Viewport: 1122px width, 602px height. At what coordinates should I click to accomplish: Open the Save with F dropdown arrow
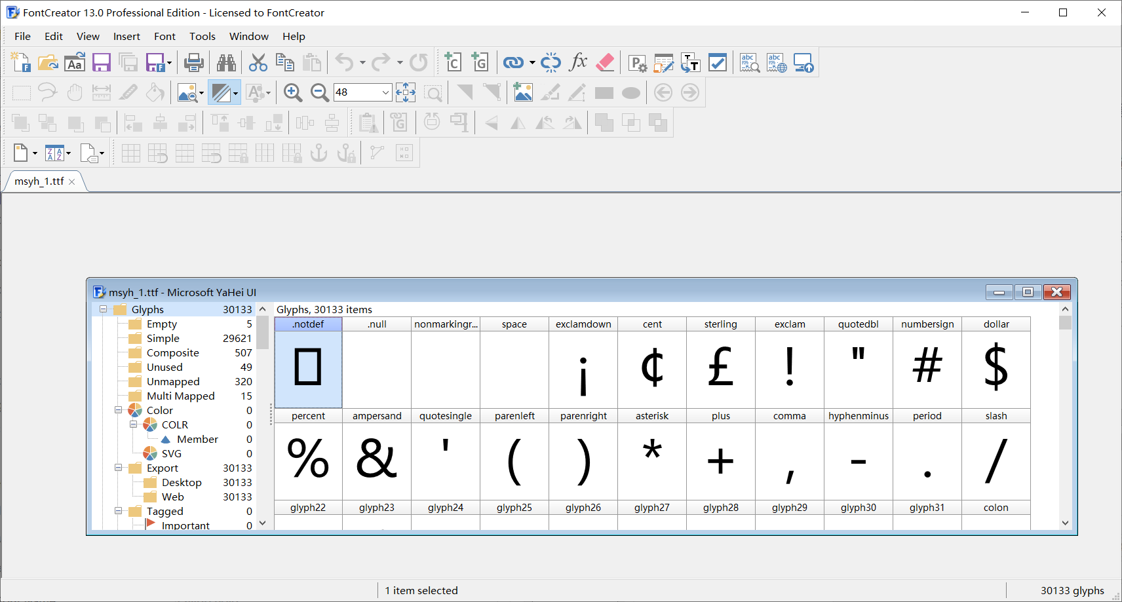tap(170, 63)
